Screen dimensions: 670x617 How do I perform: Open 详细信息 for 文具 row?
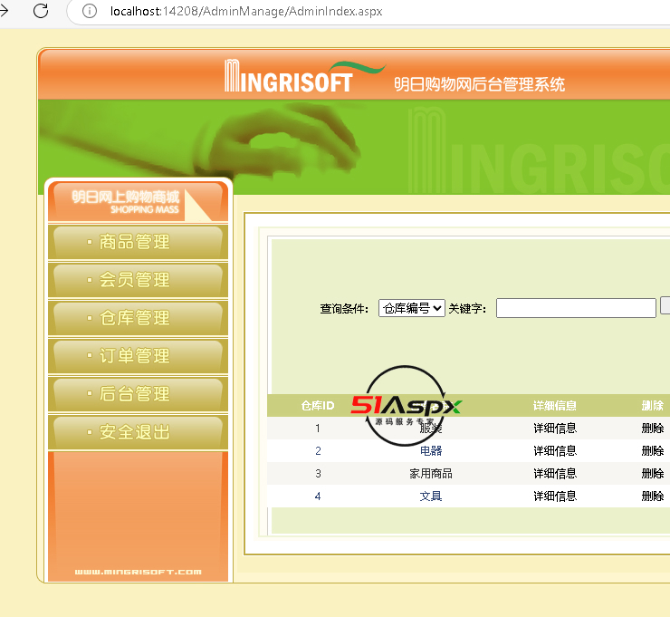(555, 496)
